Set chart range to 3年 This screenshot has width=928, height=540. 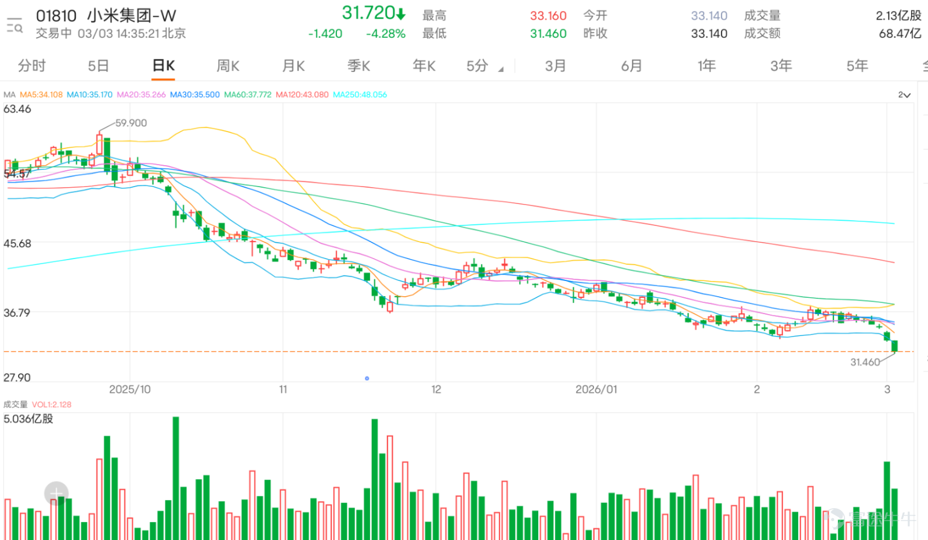(781, 66)
